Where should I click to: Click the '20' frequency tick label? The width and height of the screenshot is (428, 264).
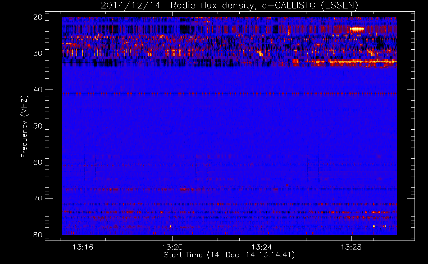38,17
